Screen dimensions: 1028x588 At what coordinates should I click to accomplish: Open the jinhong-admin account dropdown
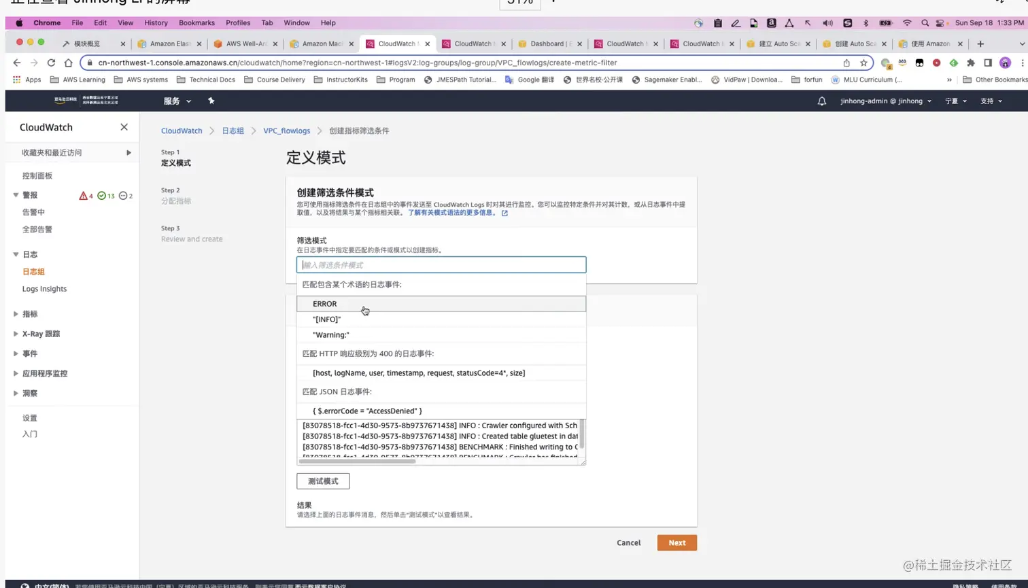[886, 101]
